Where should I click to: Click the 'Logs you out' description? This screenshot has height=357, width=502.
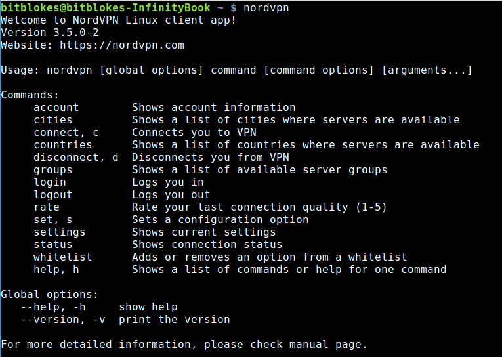(x=171, y=195)
